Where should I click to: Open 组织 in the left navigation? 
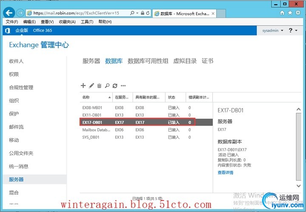(x=14, y=100)
